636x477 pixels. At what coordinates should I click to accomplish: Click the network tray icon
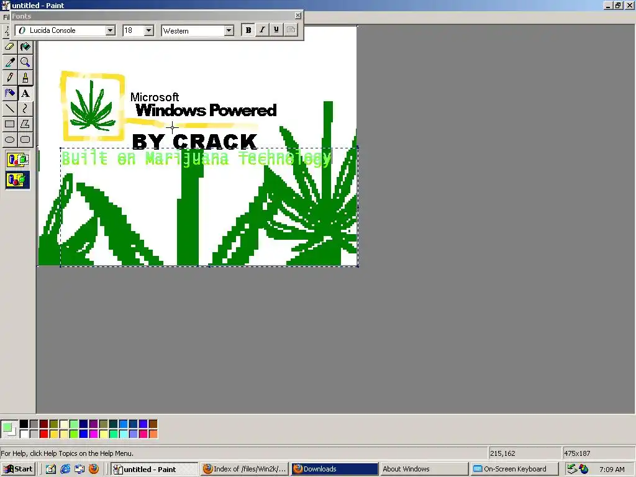(572, 469)
